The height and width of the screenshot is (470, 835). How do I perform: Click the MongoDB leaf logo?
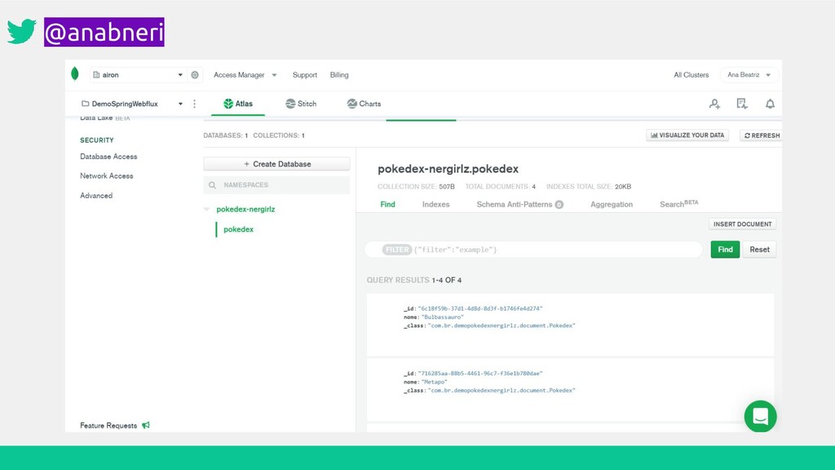pyautogui.click(x=75, y=74)
